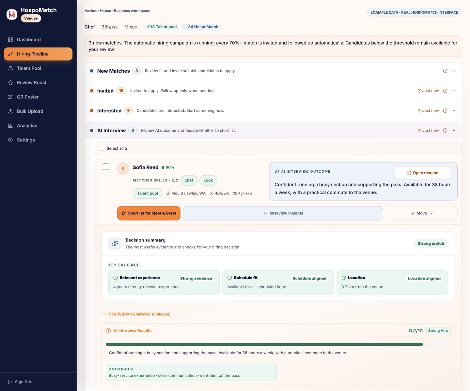This screenshot has height=391, width=470.
Task: Click the location pin icon by Mount Lawley
Action: coord(168,194)
